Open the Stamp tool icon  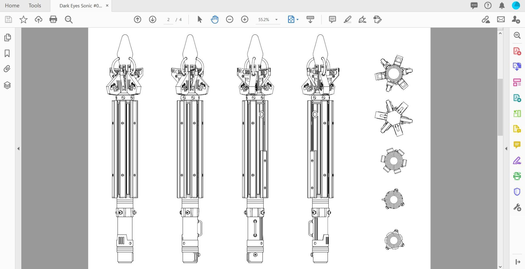pyautogui.click(x=377, y=20)
